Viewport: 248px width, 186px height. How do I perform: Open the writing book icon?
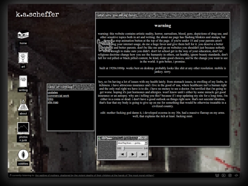(x=23, y=81)
